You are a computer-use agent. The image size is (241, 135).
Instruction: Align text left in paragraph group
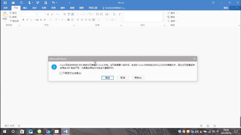coord(78,19)
